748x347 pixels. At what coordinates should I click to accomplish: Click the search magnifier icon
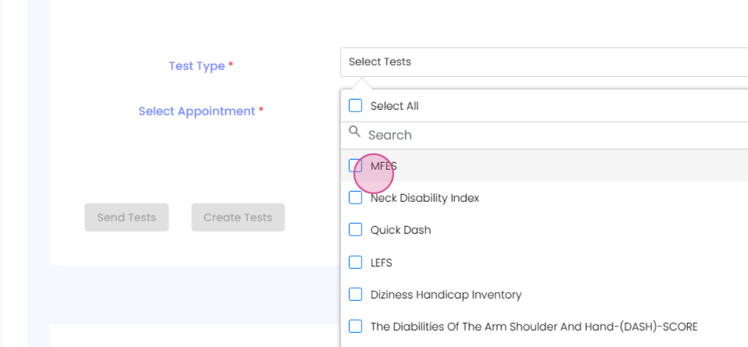tap(355, 133)
